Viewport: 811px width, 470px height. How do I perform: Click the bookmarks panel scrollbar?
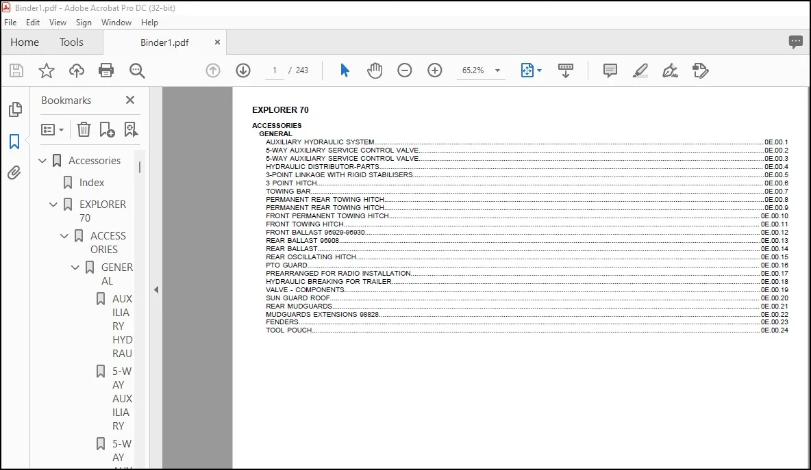tap(140, 167)
